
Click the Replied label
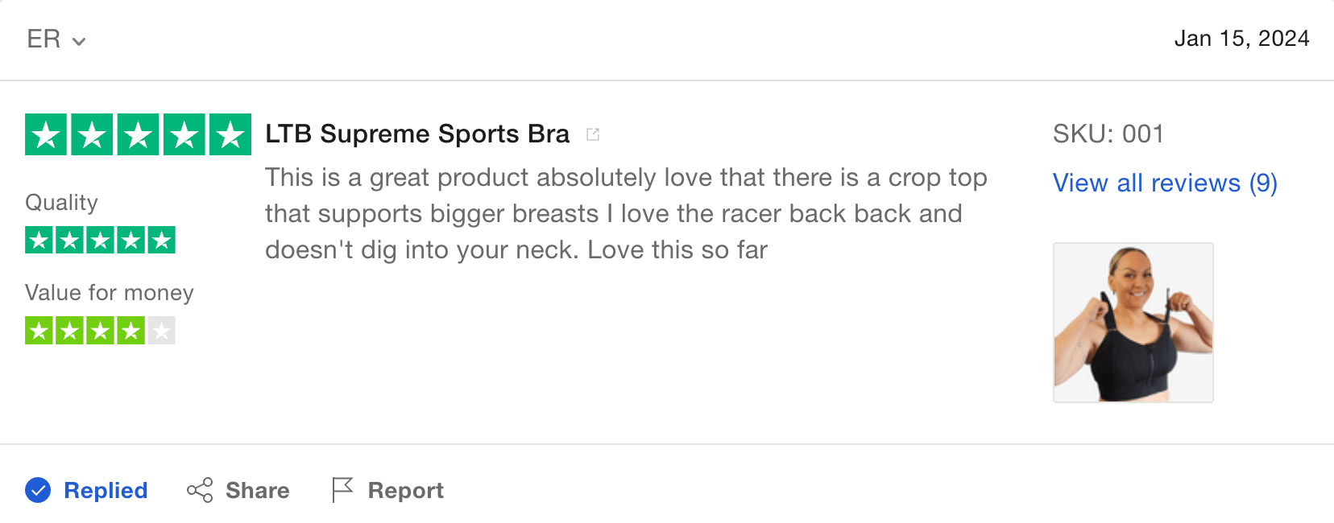106,490
